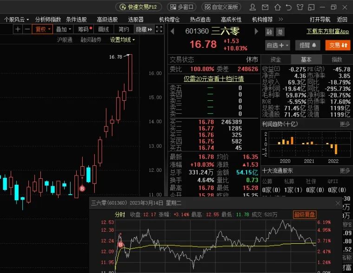353x273 pixels.
Task: Click the orange 交易 trade button
Action: [x=338, y=45]
